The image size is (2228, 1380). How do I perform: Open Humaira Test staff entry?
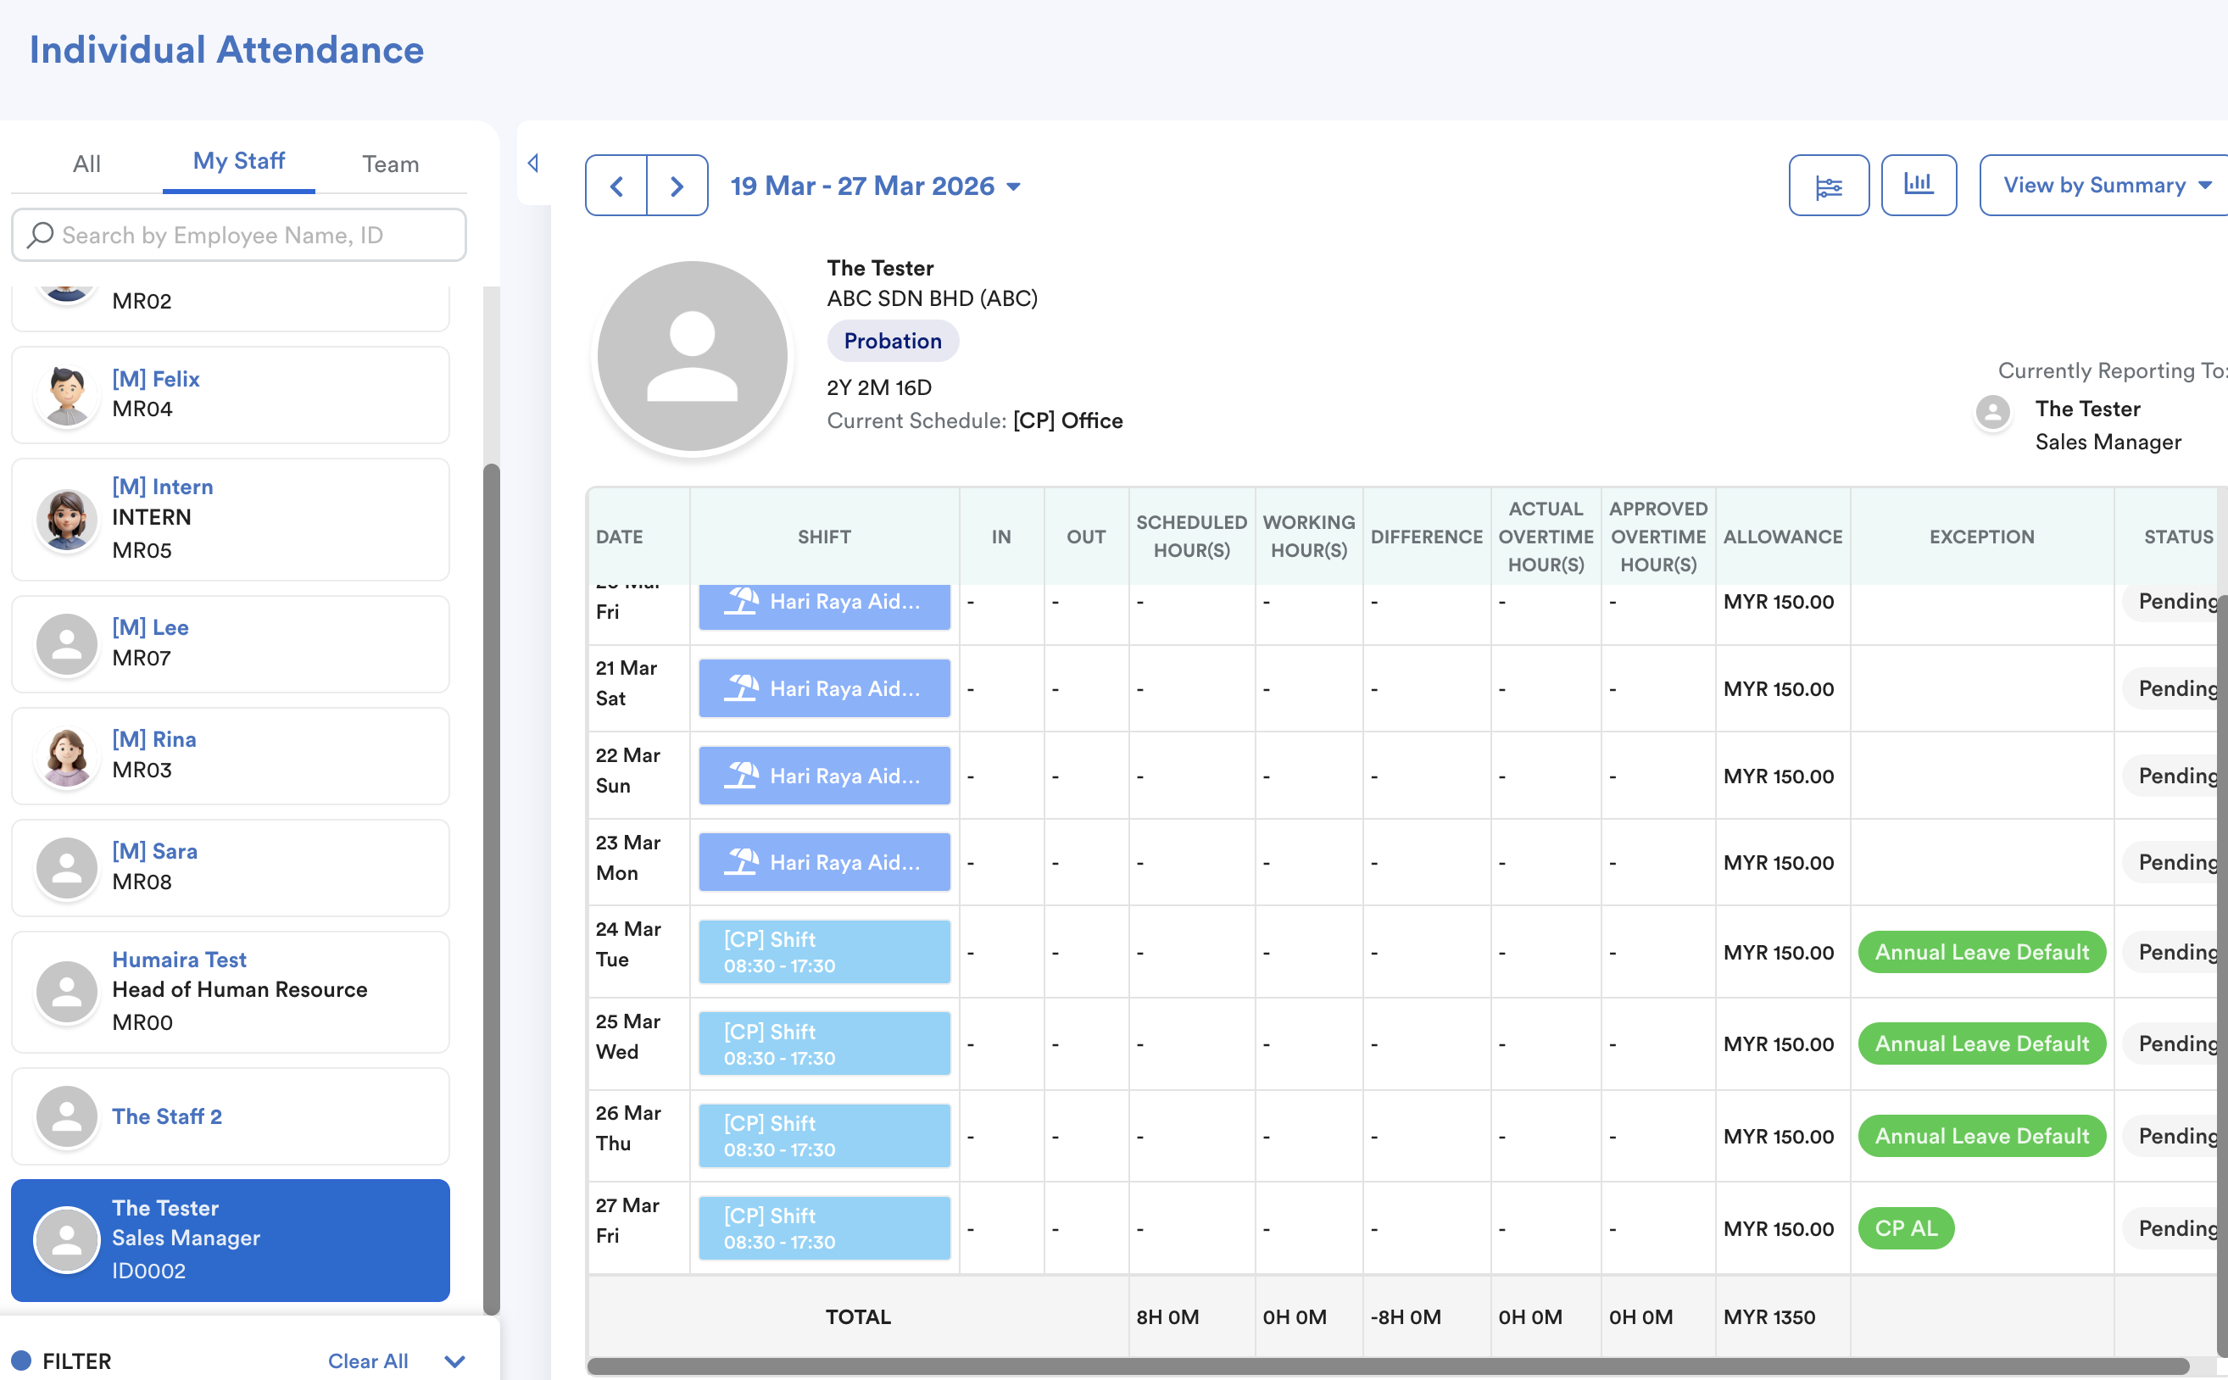click(230, 991)
